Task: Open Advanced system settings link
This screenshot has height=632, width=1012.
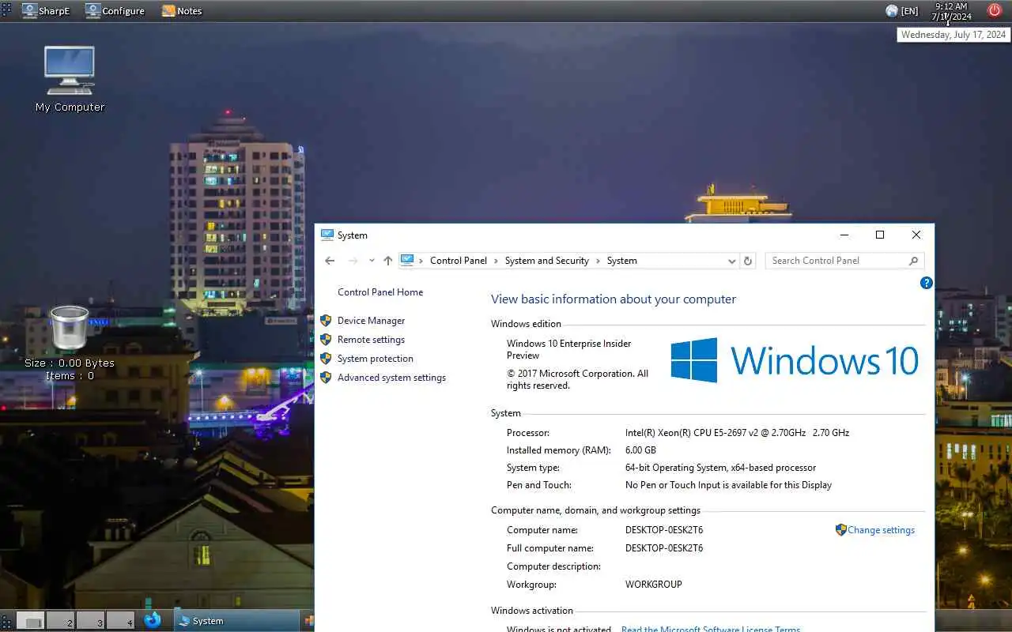Action: [x=391, y=378]
